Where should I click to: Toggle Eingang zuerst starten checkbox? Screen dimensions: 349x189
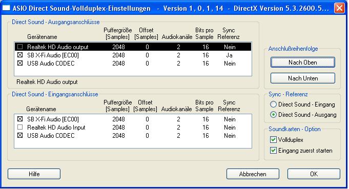click(x=273, y=151)
